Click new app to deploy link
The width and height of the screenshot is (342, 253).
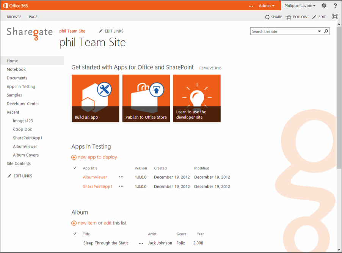point(97,157)
